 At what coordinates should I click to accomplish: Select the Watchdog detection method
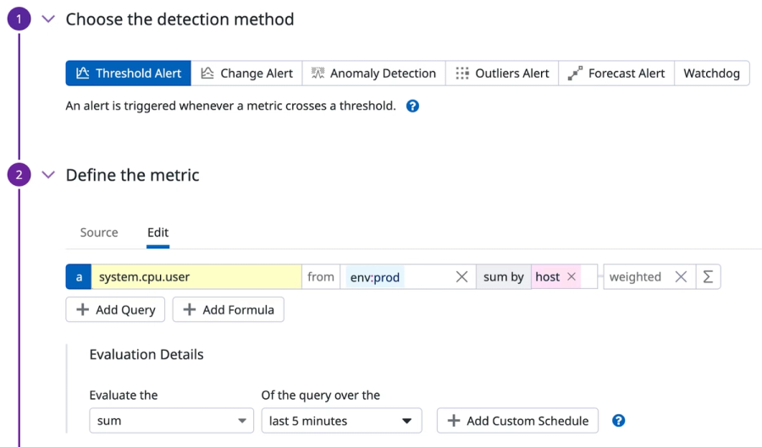[x=711, y=74]
